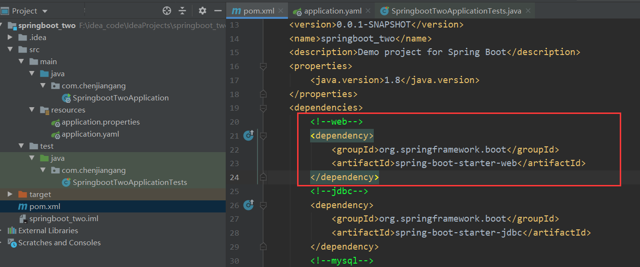Screen dimensions: 640x267
Task: Fold the web dependency at line 21
Action: click(x=263, y=136)
